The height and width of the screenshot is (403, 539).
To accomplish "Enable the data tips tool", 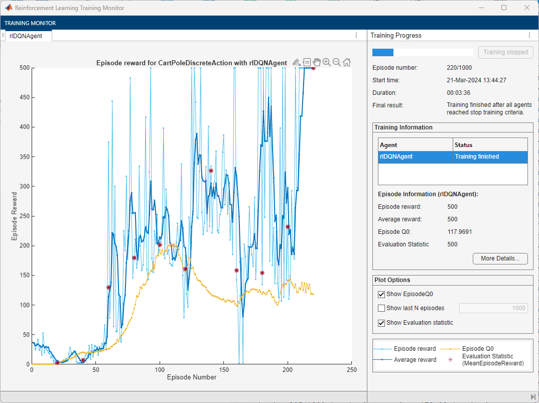I will 307,62.
